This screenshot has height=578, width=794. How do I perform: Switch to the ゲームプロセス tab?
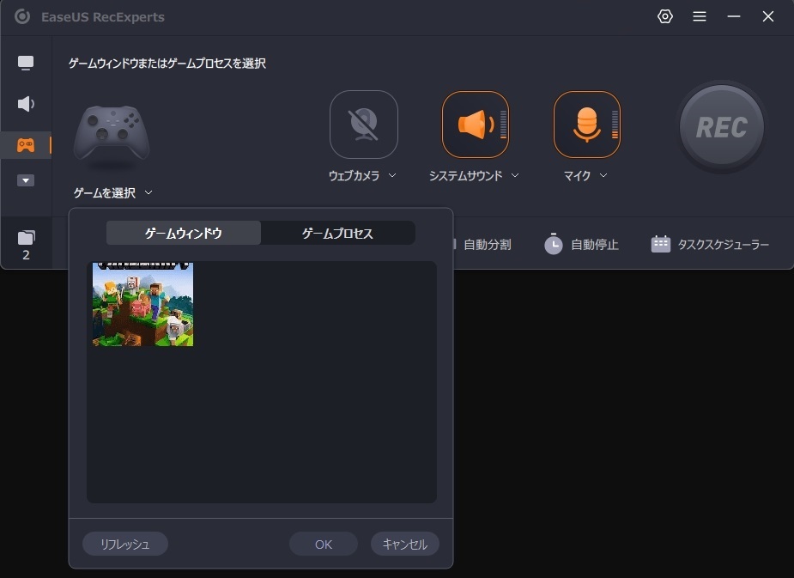[337, 233]
